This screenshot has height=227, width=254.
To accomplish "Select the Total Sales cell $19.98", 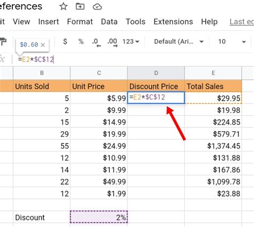I will pos(213,110).
